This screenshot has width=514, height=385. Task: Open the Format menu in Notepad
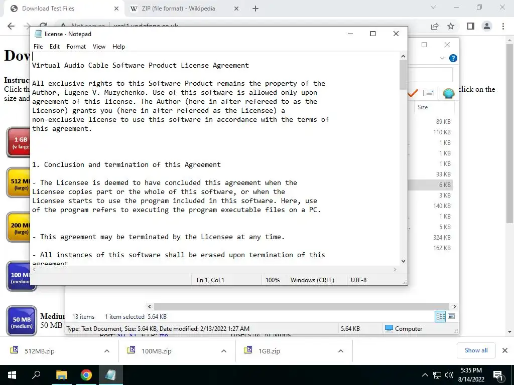point(76,47)
